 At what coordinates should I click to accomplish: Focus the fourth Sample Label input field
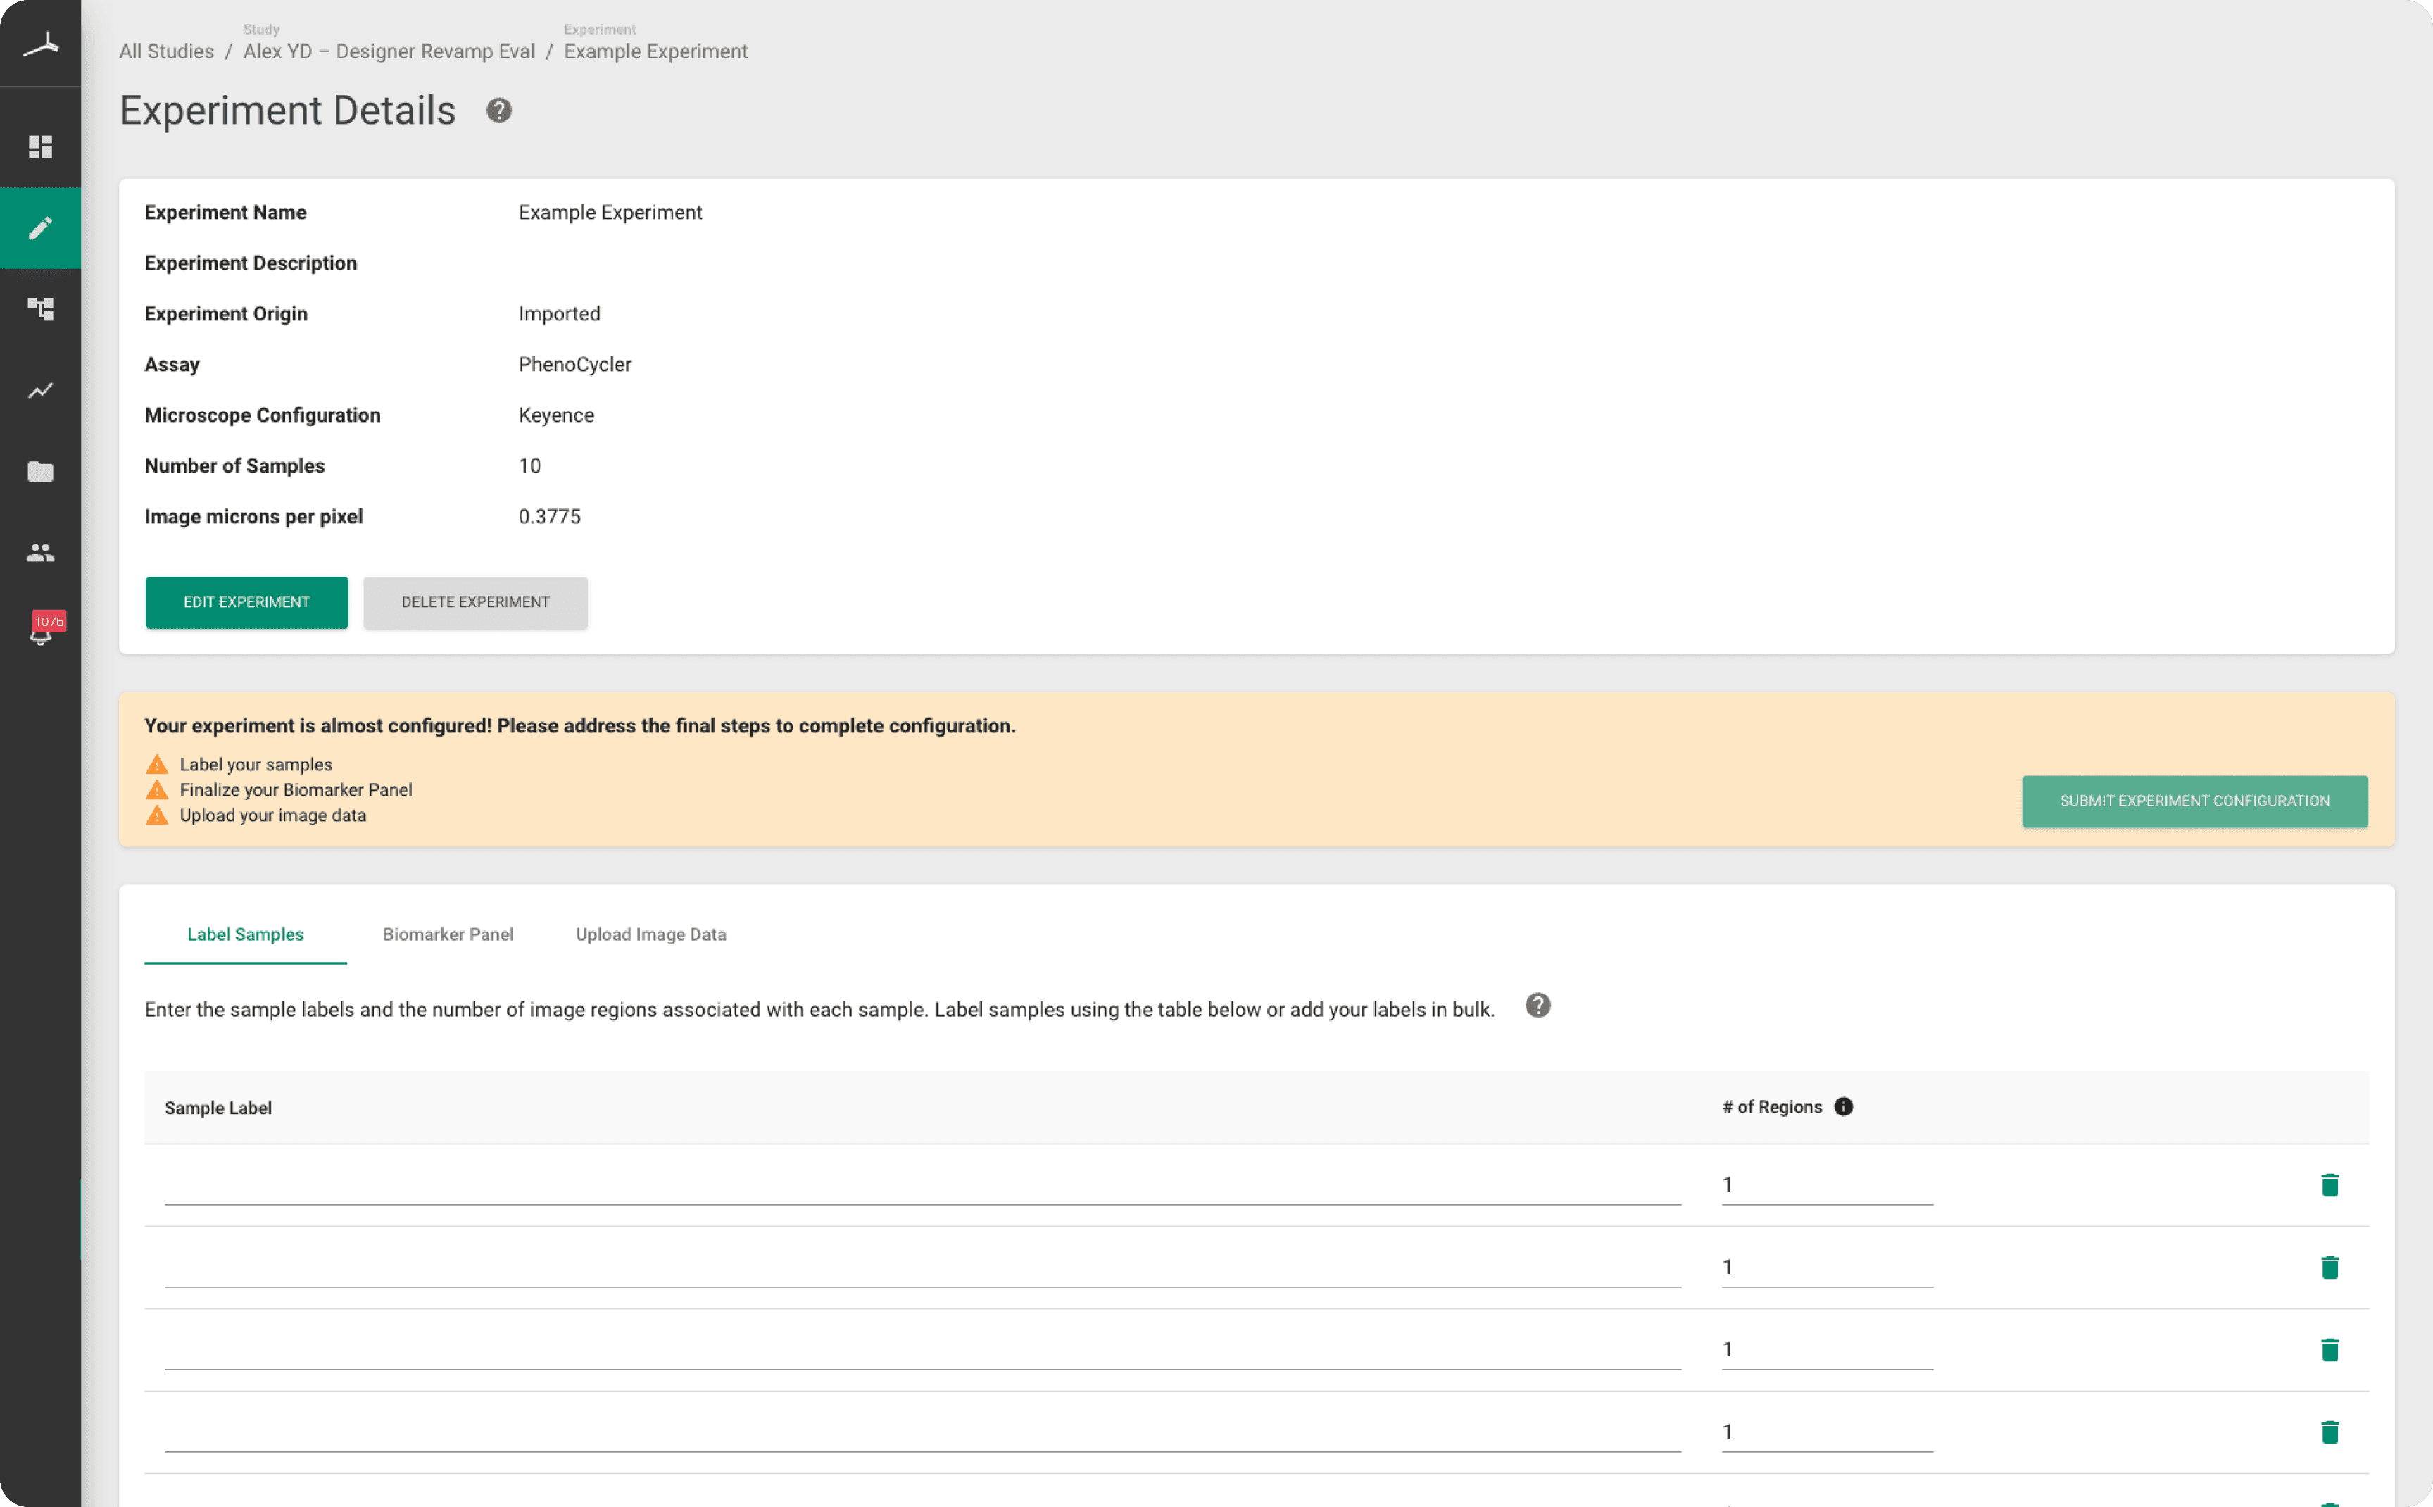coord(923,1432)
